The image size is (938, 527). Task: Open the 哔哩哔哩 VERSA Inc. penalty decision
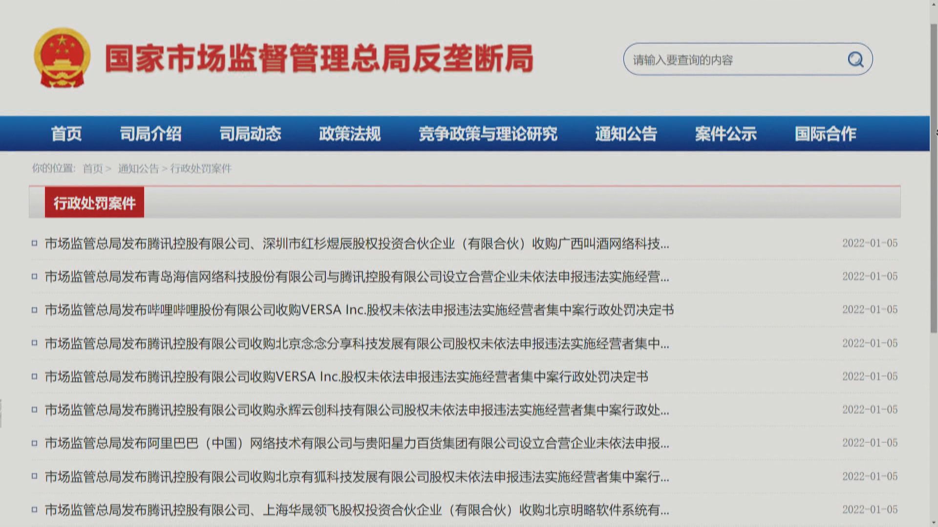tap(359, 310)
